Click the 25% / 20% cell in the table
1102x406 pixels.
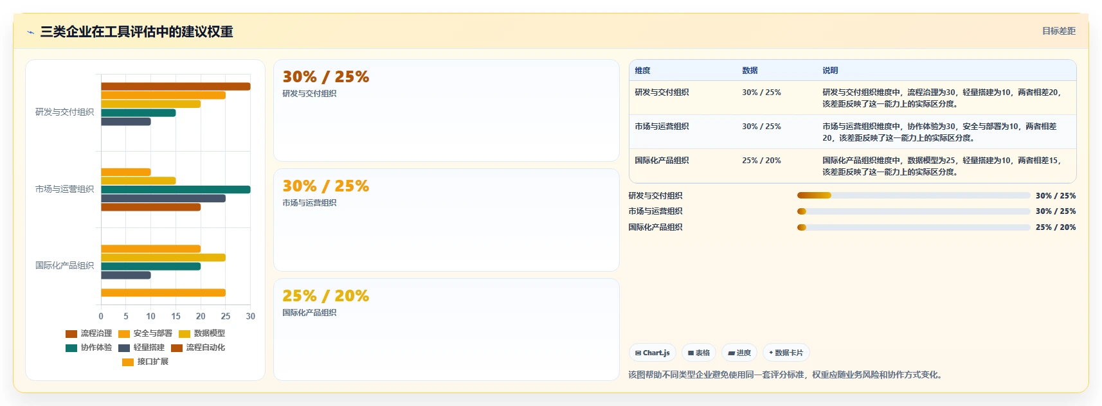pos(761,161)
